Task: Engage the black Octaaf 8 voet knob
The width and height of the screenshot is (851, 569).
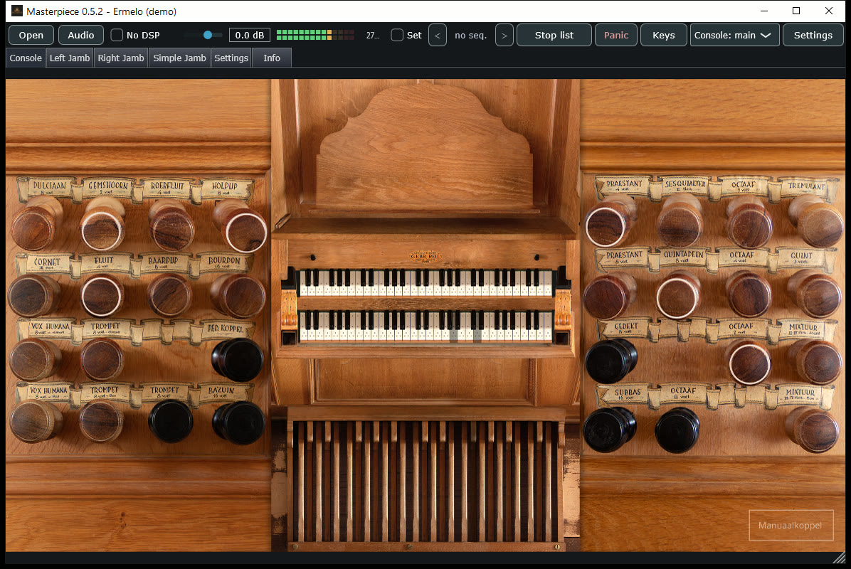Action: (677, 431)
